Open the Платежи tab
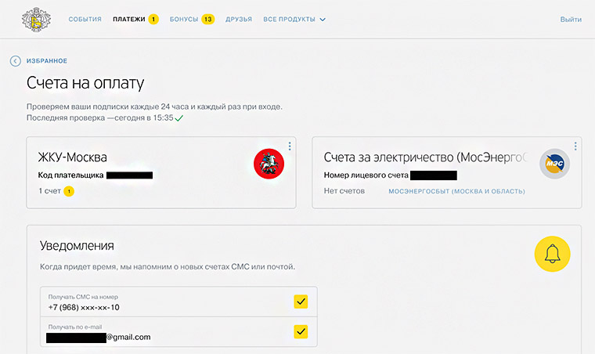The image size is (595, 354). (135, 20)
